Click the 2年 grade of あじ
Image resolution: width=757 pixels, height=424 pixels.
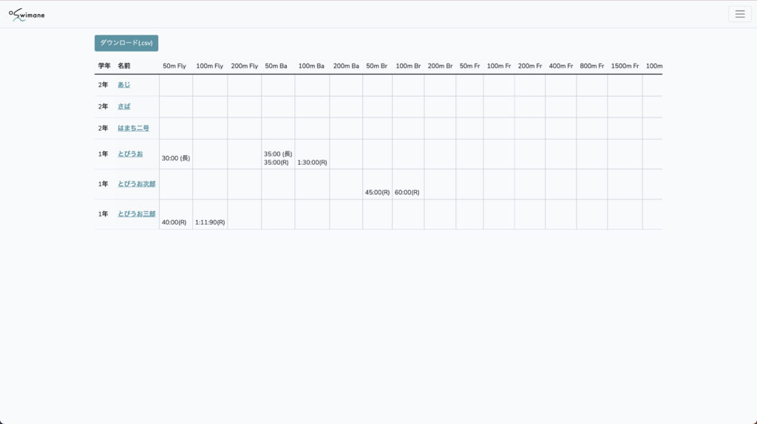coord(103,85)
